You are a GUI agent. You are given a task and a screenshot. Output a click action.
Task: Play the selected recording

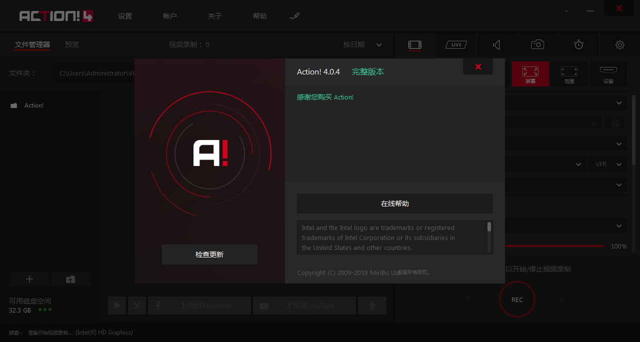coord(117,305)
